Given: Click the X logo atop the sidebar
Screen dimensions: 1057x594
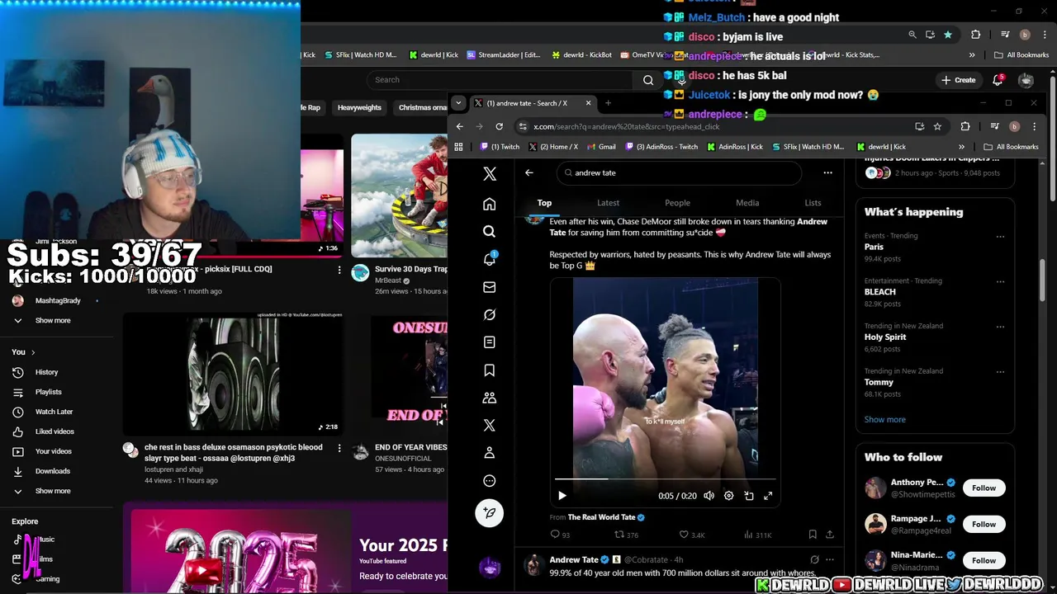Looking at the screenshot, I should pyautogui.click(x=490, y=174).
